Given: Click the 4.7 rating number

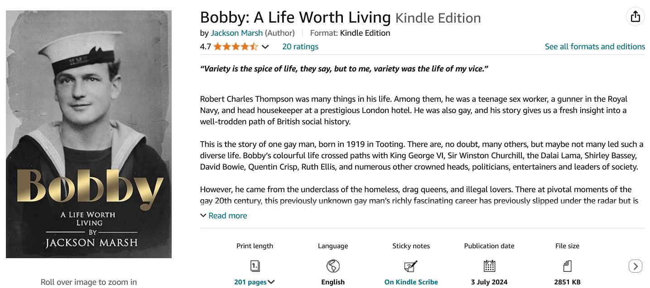Looking at the screenshot, I should [x=205, y=47].
